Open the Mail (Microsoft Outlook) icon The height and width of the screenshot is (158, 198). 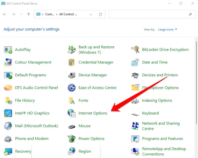(x=8, y=126)
